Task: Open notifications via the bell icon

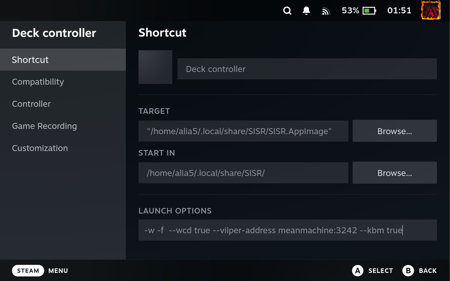Action: coord(306,11)
